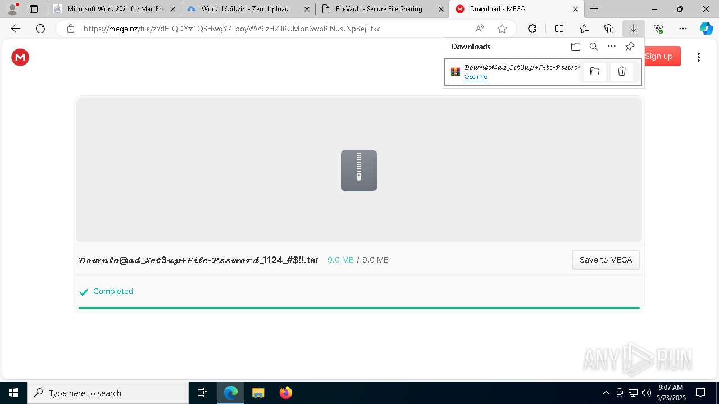Click the zip archive preview icon
The width and height of the screenshot is (719, 404).
(x=359, y=171)
